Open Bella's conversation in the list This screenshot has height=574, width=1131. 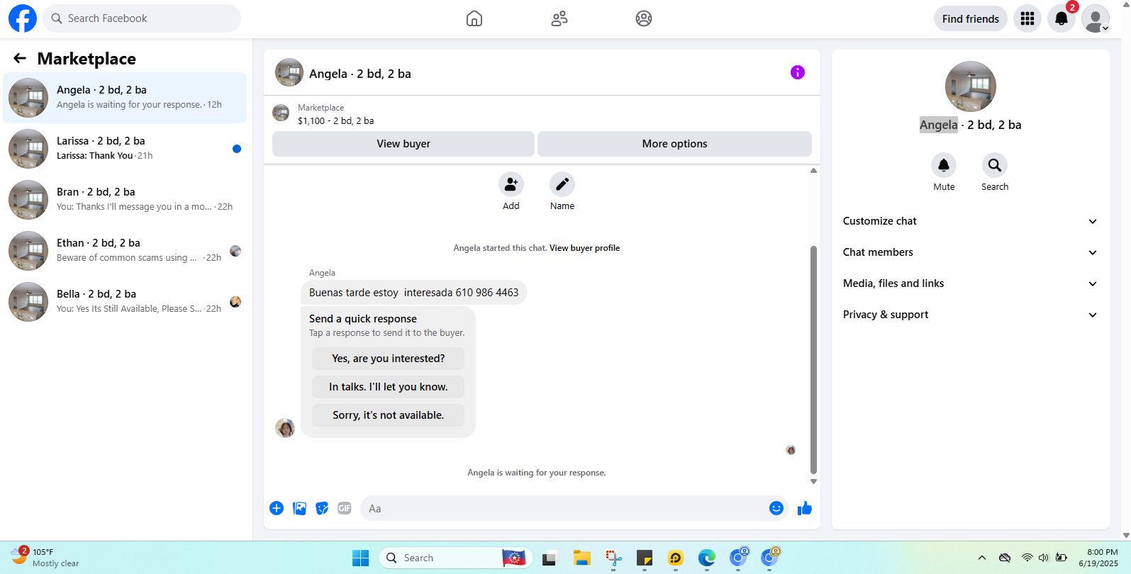pyautogui.click(x=125, y=302)
